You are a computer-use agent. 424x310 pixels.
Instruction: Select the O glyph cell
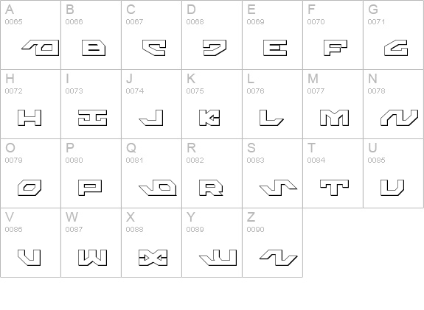(30, 173)
